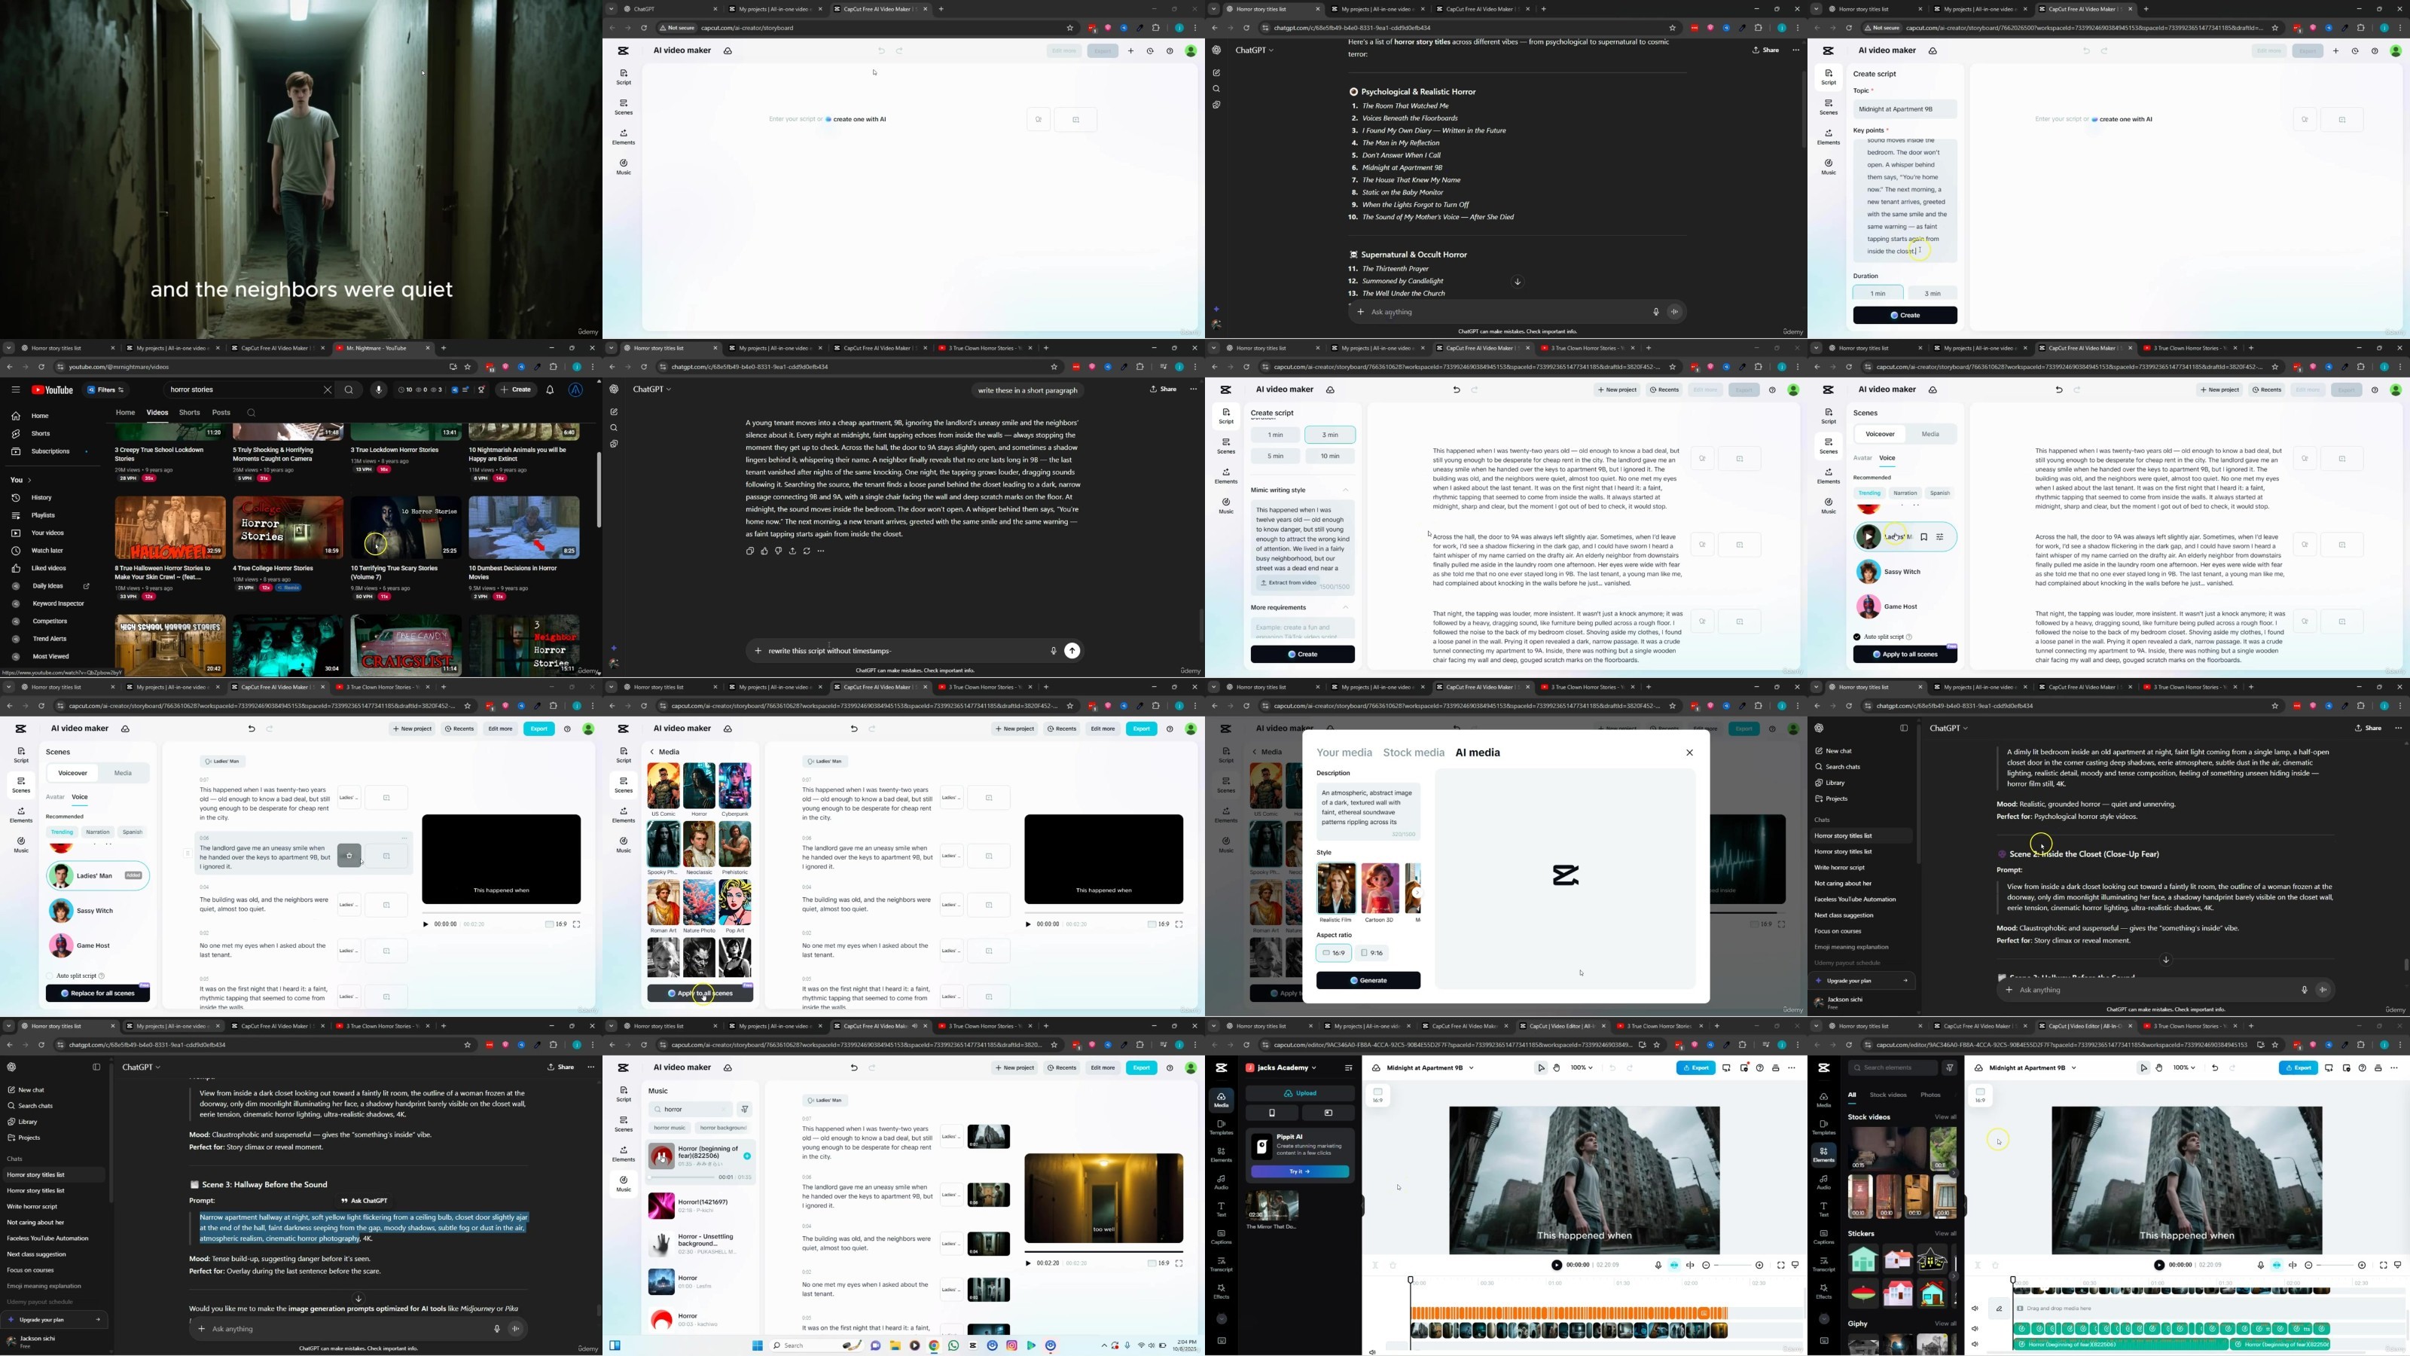Select hand tool in editor with Search elements
This screenshot has width=2410, height=1356.
coord(2159,1067)
